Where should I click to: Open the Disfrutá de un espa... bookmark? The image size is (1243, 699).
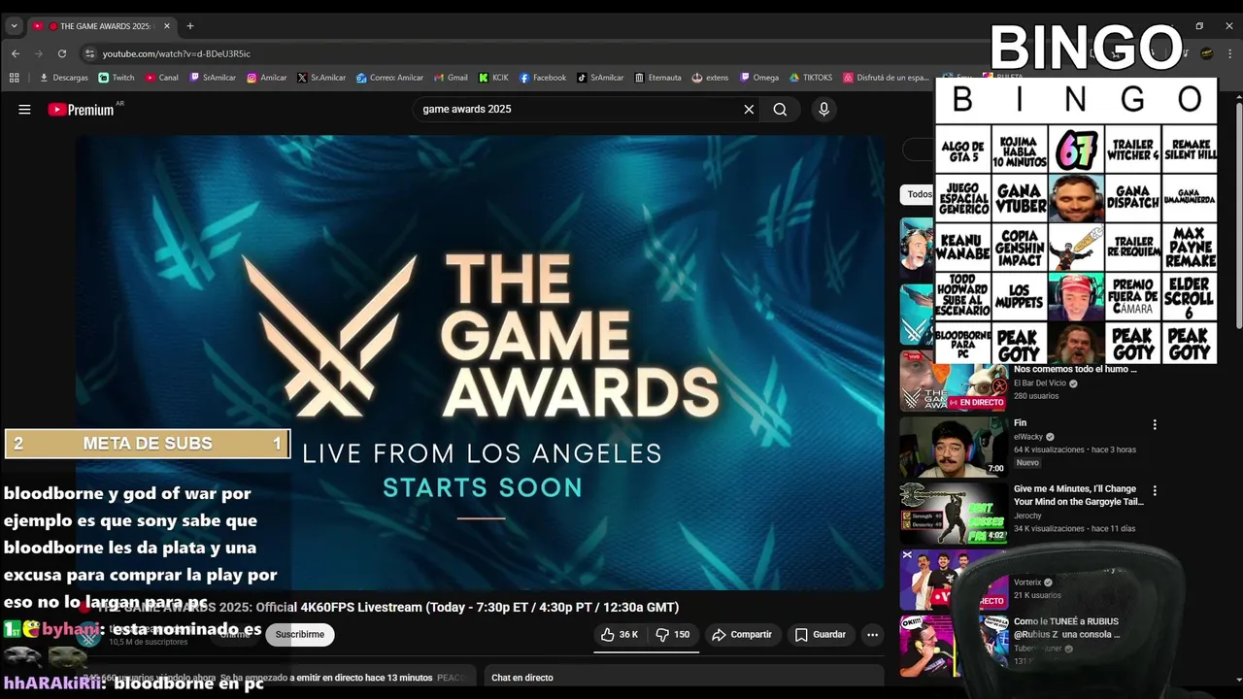(x=887, y=78)
